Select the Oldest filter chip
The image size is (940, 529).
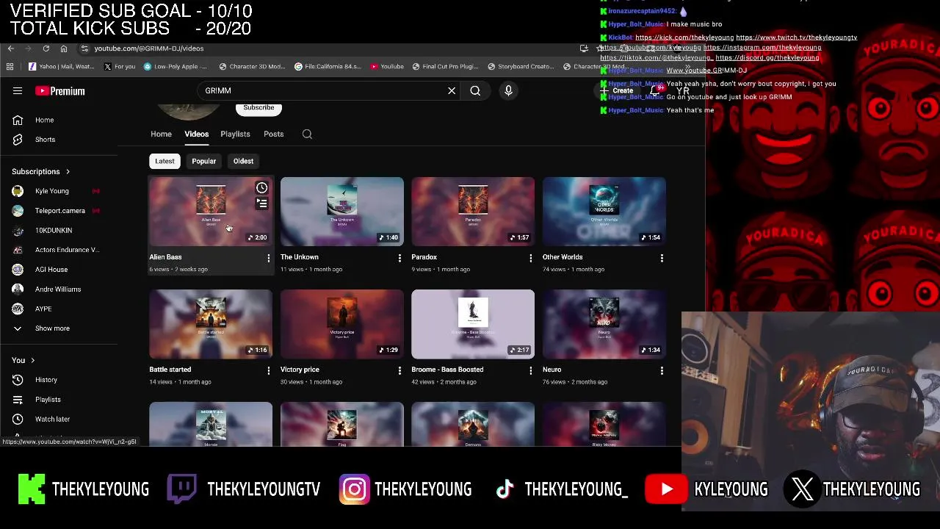pos(243,161)
